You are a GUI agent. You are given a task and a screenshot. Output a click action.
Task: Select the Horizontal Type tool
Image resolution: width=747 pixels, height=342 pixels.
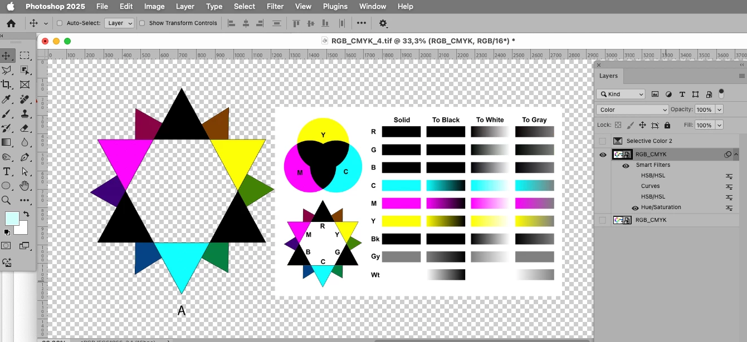click(7, 171)
